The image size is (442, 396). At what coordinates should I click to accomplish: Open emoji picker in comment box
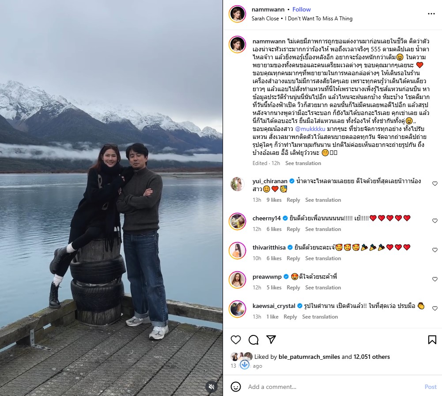pos(236,387)
